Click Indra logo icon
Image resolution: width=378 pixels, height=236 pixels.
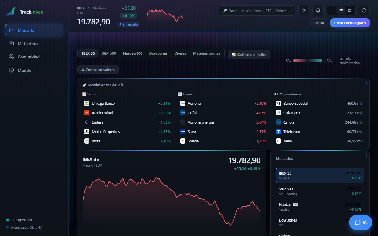pyautogui.click(x=87, y=141)
